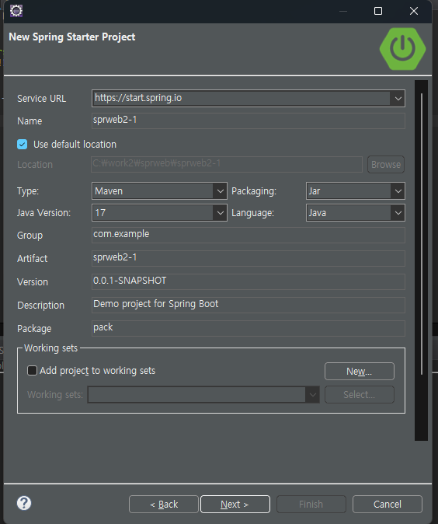The height and width of the screenshot is (524, 438).
Task: Expand the Service URL dropdown arrow
Action: 398,99
